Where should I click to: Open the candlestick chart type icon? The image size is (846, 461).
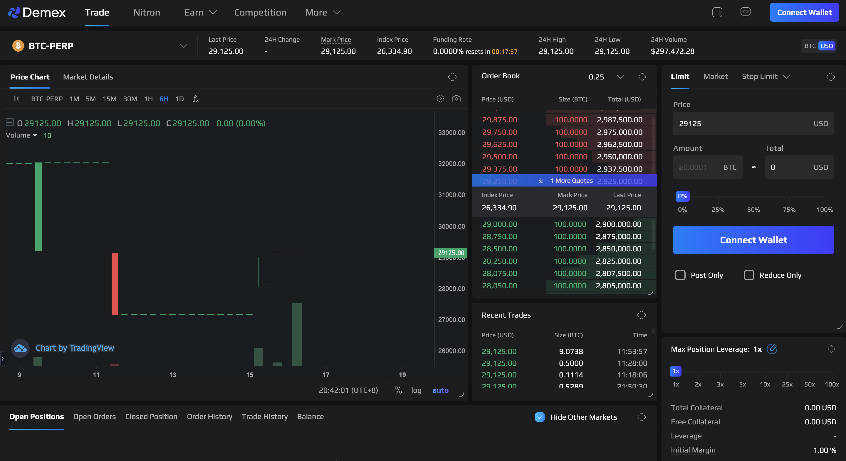(x=16, y=98)
